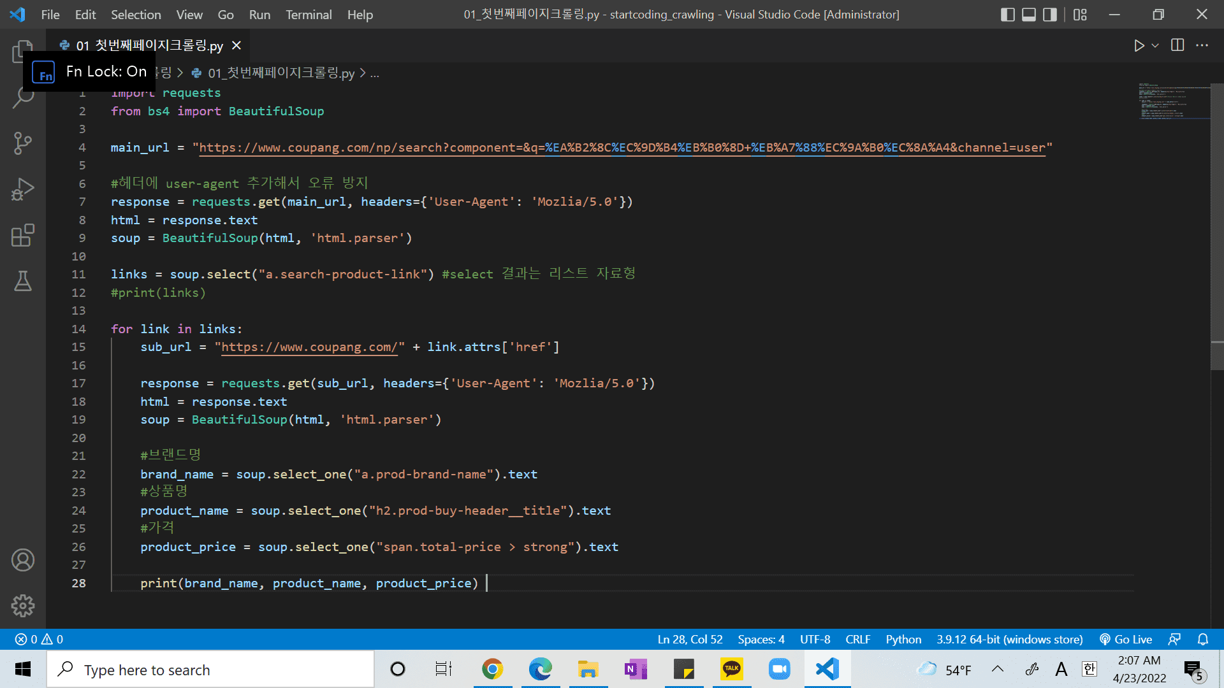The width and height of the screenshot is (1224, 688).
Task: Open Zoom in taskbar
Action: [x=779, y=670]
